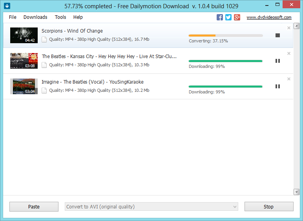The width and height of the screenshot is (303, 221).
Task: Click file icon beside Imagine quality info
Action: point(44,90)
